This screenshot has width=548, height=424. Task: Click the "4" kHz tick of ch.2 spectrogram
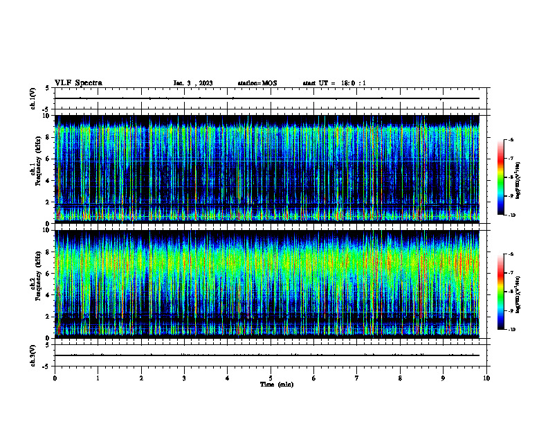(x=48, y=295)
